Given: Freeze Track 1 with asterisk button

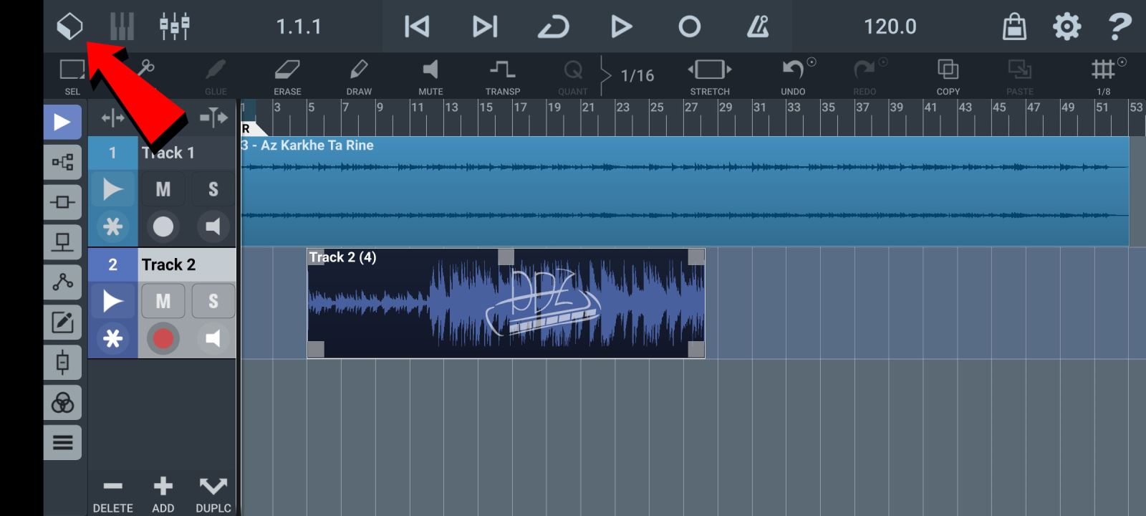Looking at the screenshot, I should (x=112, y=226).
